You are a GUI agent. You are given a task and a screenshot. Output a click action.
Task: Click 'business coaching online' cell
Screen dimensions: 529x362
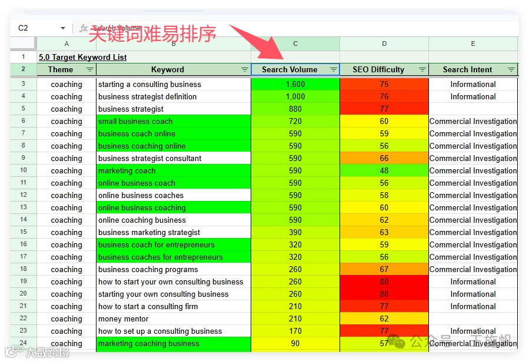point(174,146)
